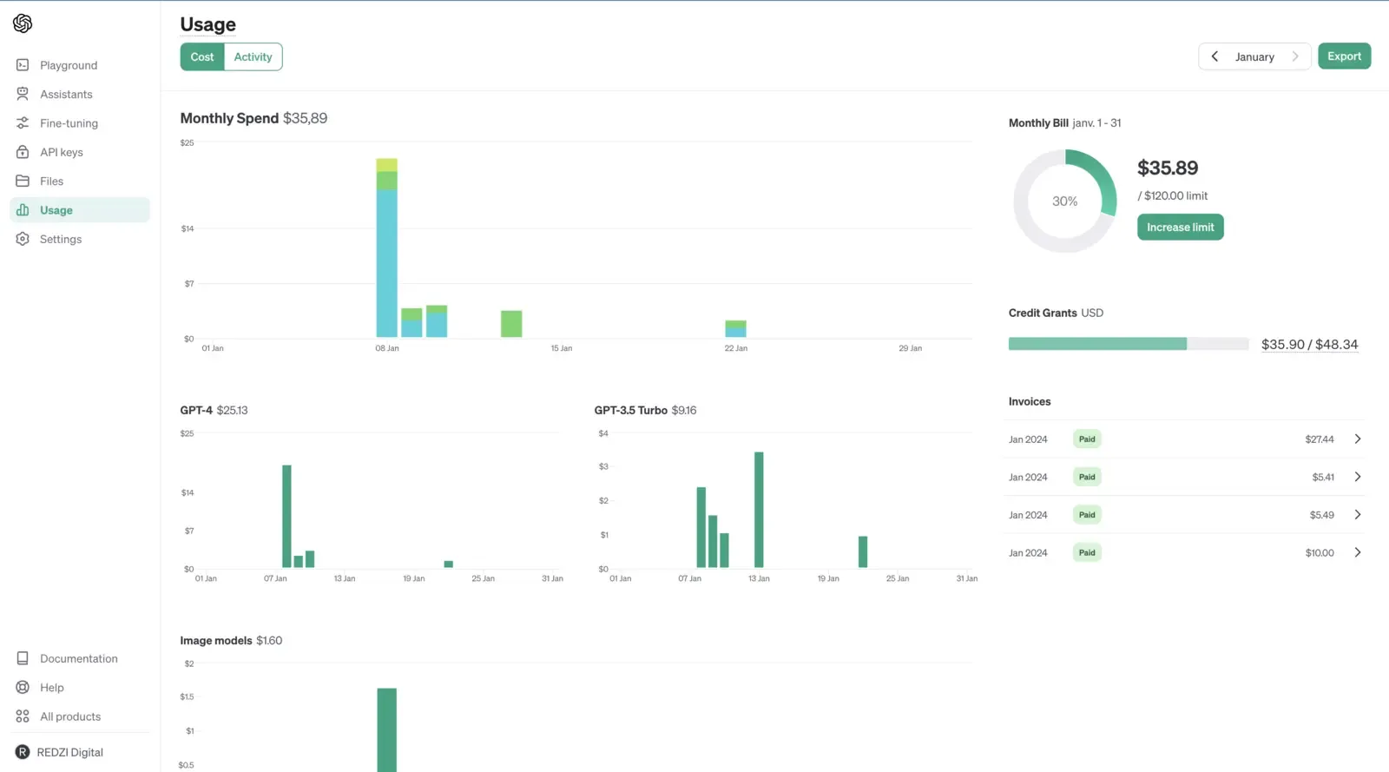Open Playground from sidebar
The width and height of the screenshot is (1389, 772).
(x=80, y=65)
